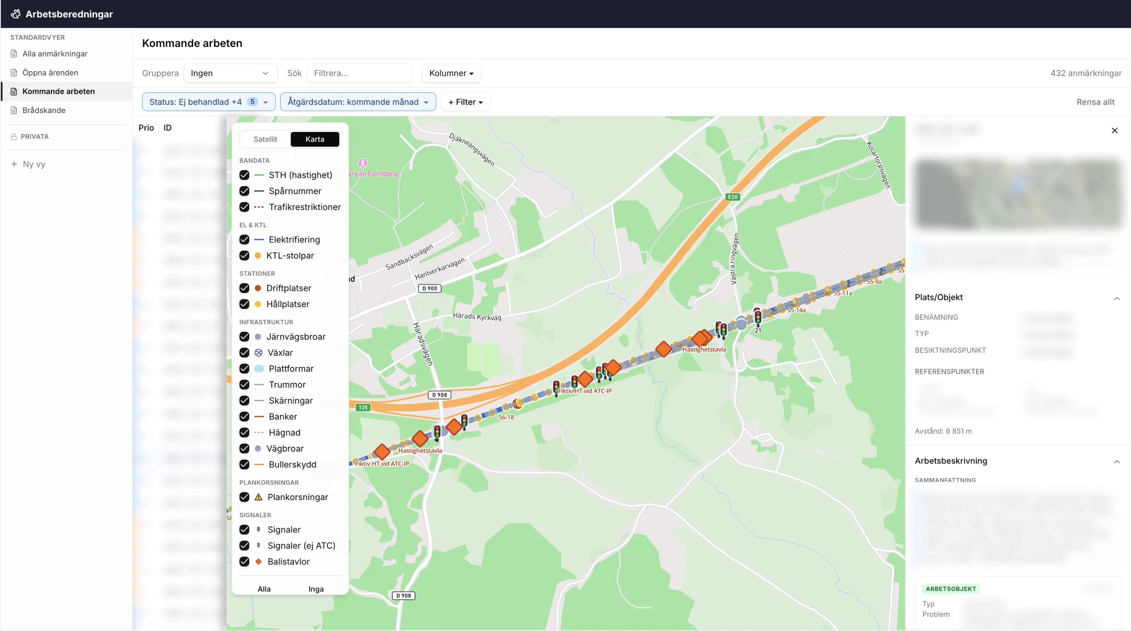Open the Gruppera dropdown showing Ingen
This screenshot has width=1131, height=631.
(230, 73)
